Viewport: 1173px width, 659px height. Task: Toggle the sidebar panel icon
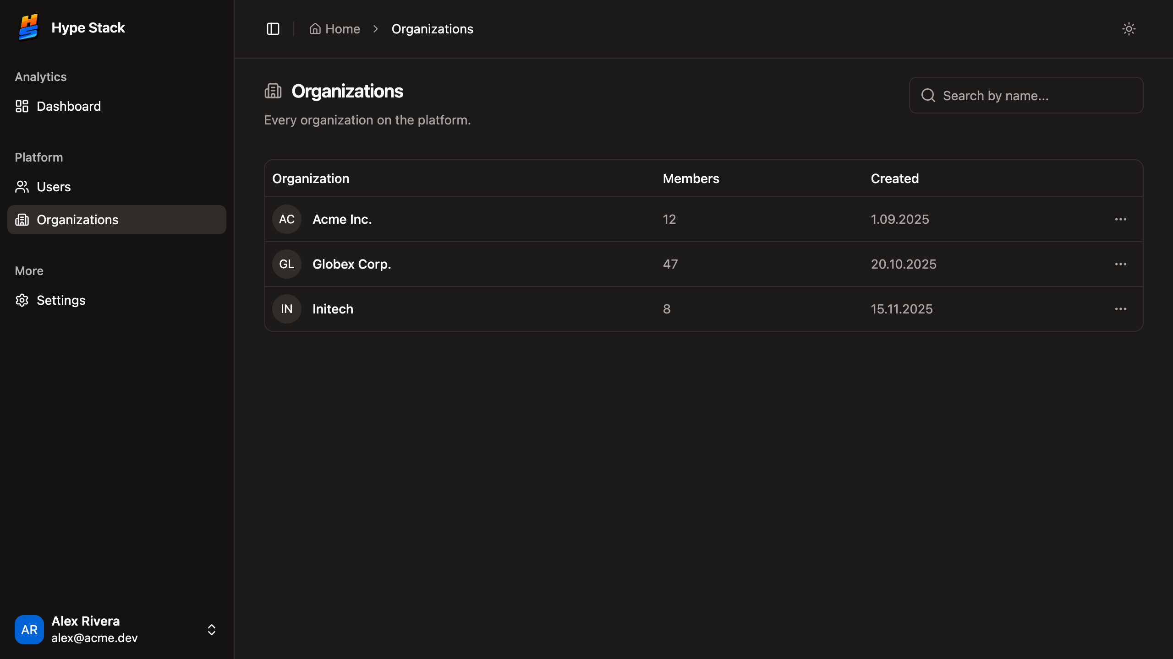(x=273, y=29)
